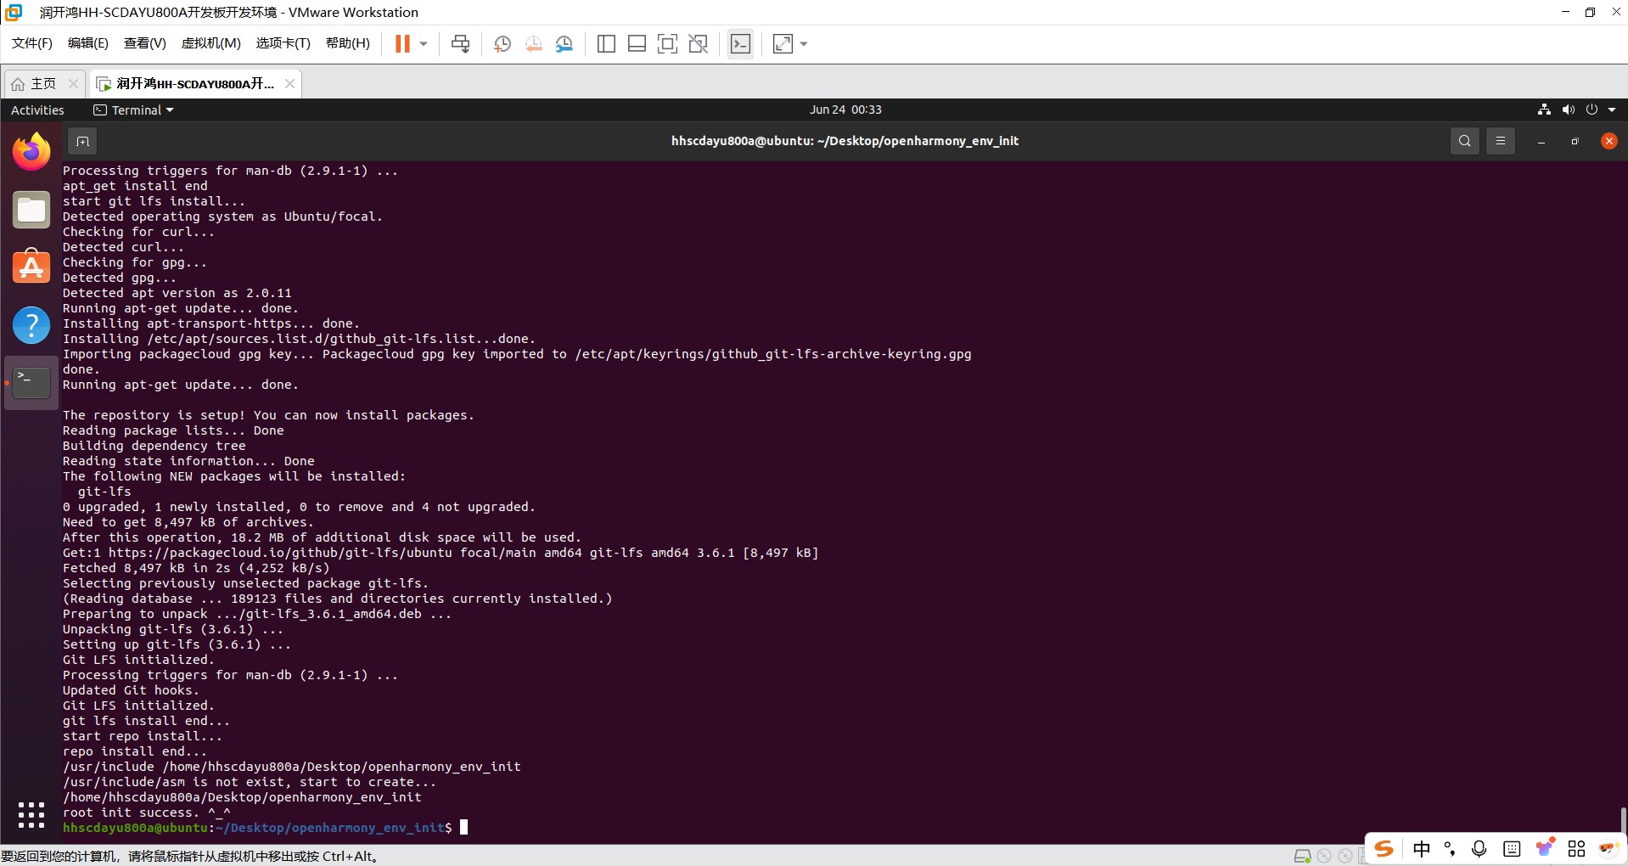The height and width of the screenshot is (866, 1628).
Task: Minimize the terminal window
Action: [1541, 142]
